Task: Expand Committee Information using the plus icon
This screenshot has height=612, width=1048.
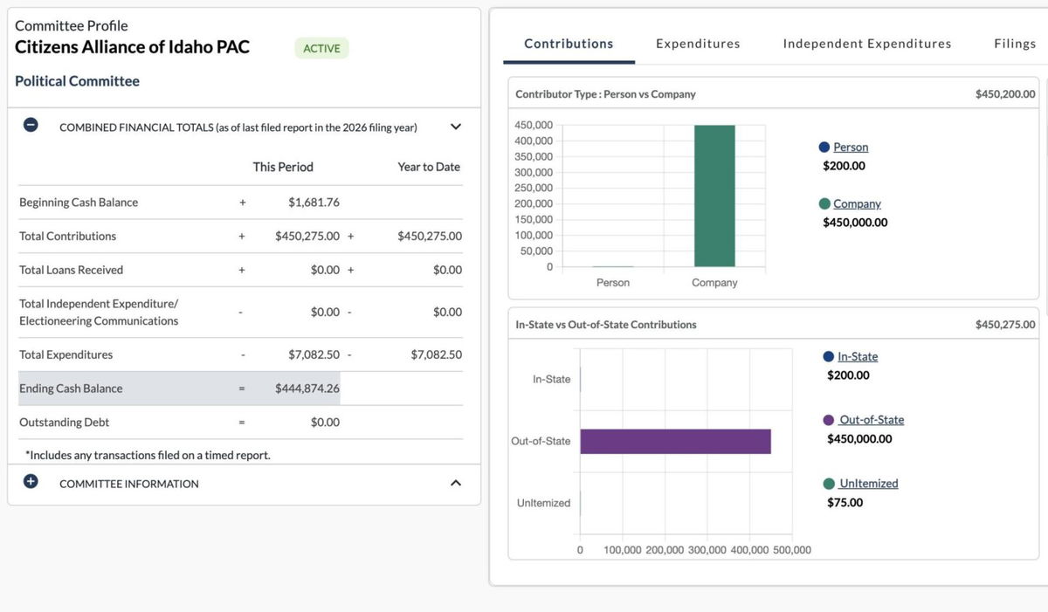Action: [x=31, y=480]
